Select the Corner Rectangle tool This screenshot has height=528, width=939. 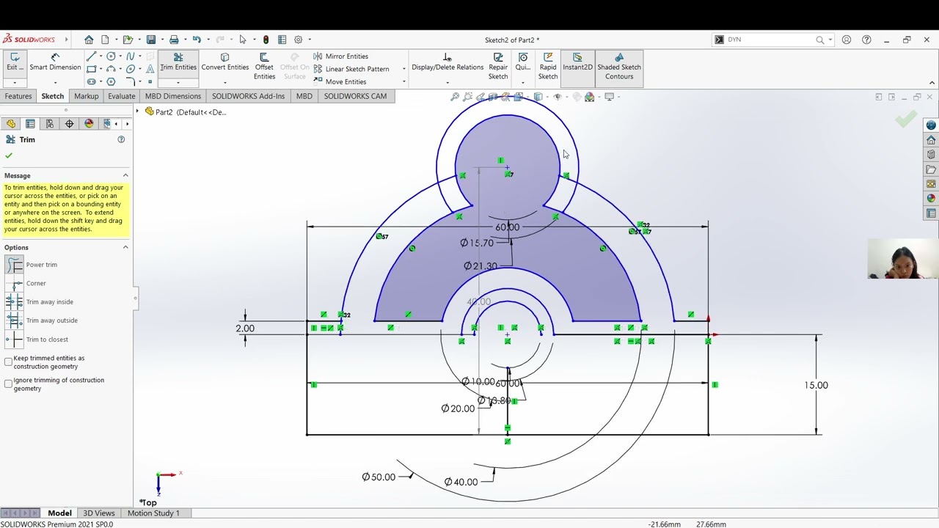click(x=91, y=69)
